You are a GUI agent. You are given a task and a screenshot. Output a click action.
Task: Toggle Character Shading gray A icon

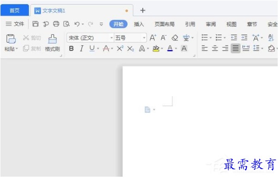click(x=184, y=49)
